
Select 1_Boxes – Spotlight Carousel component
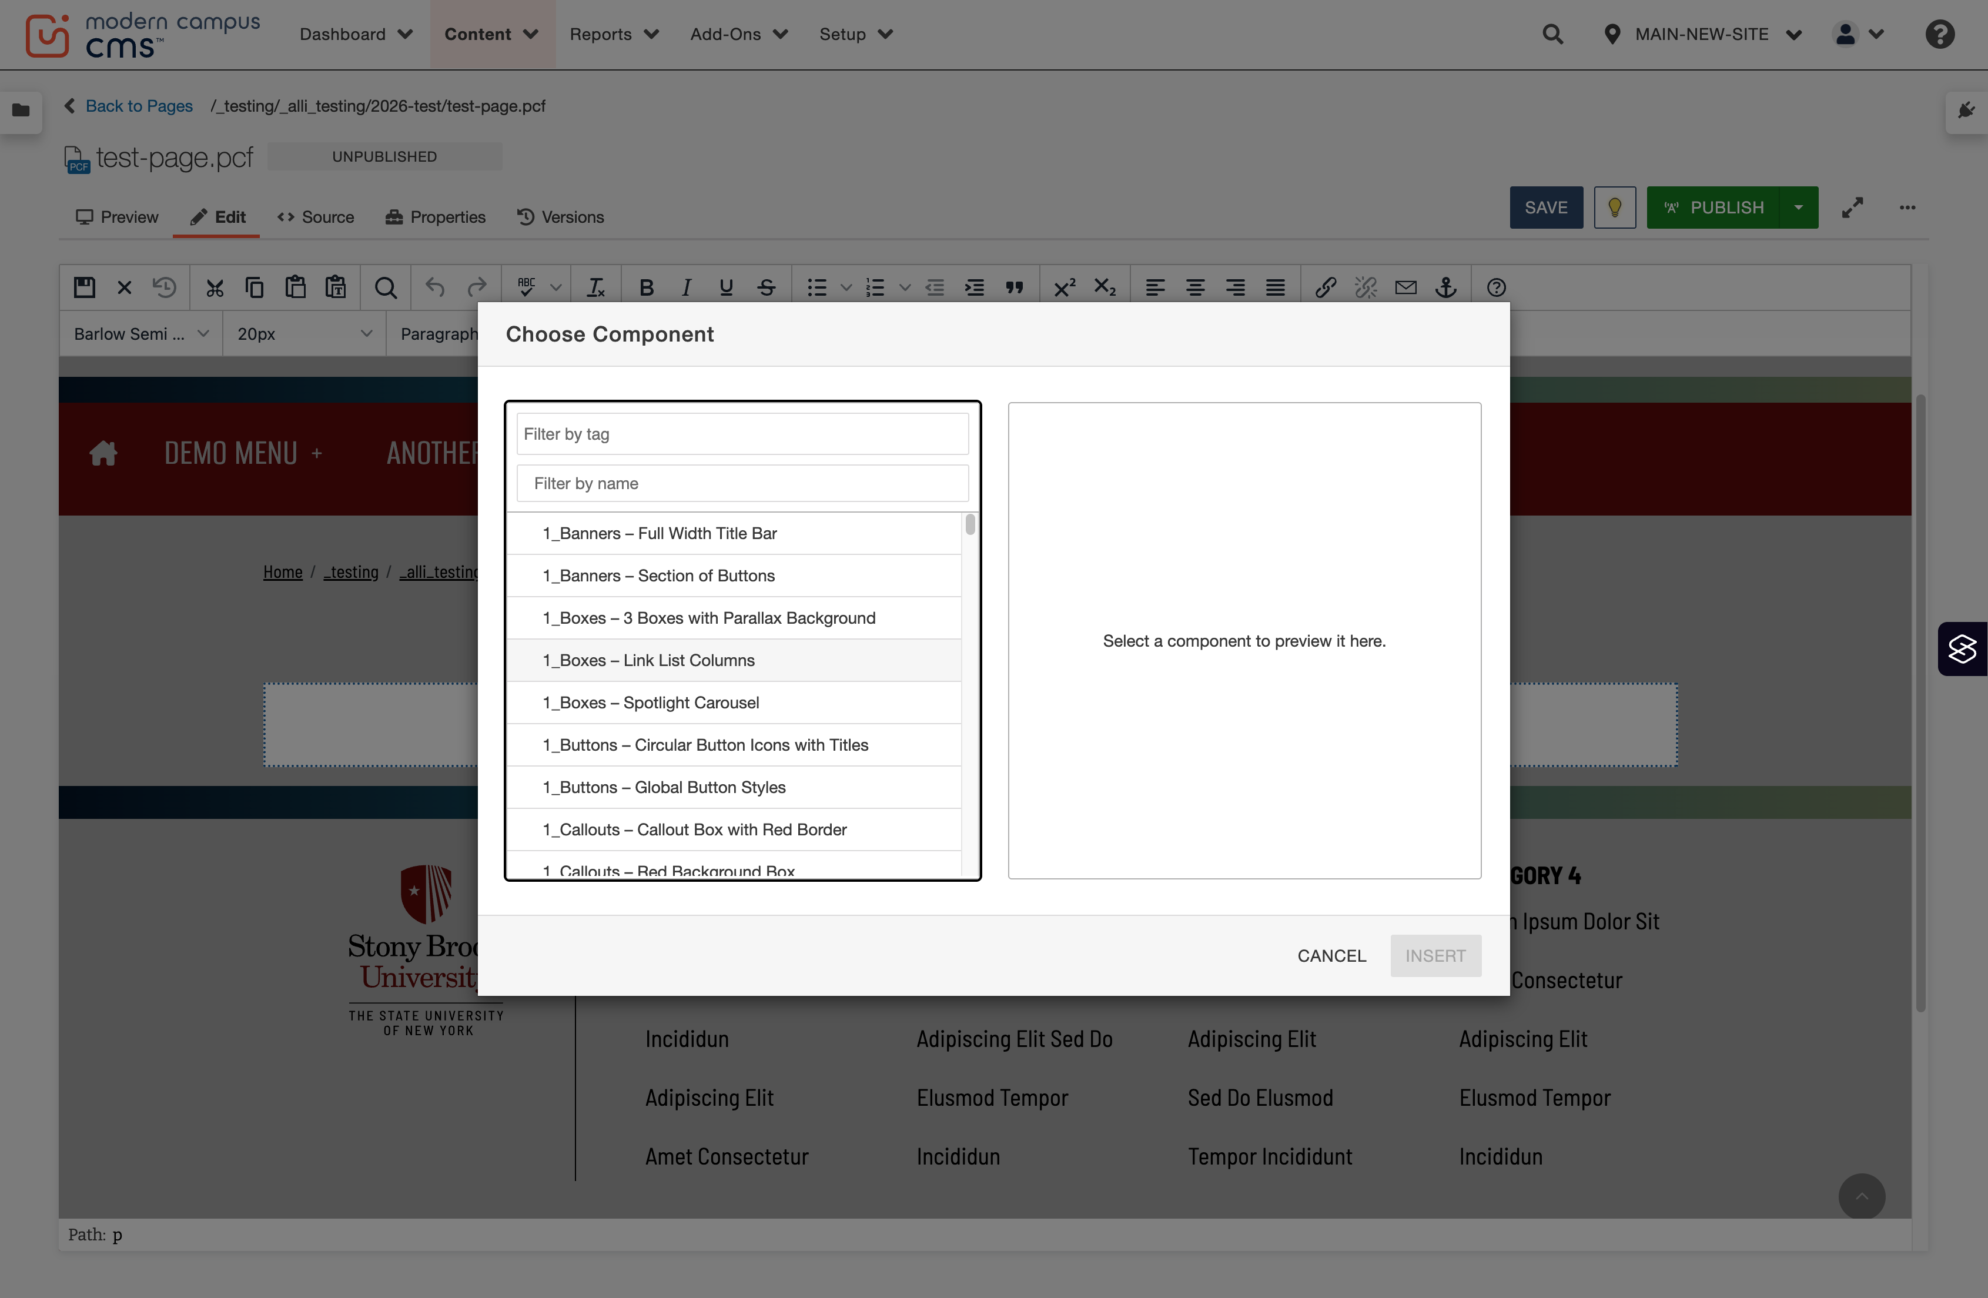[x=734, y=702]
